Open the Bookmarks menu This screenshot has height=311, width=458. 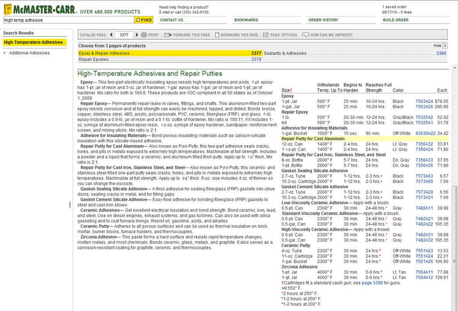click(x=246, y=20)
